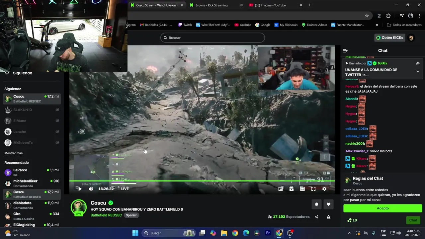Select the Spanish language tag
This screenshot has width=425, height=239.
(131, 215)
